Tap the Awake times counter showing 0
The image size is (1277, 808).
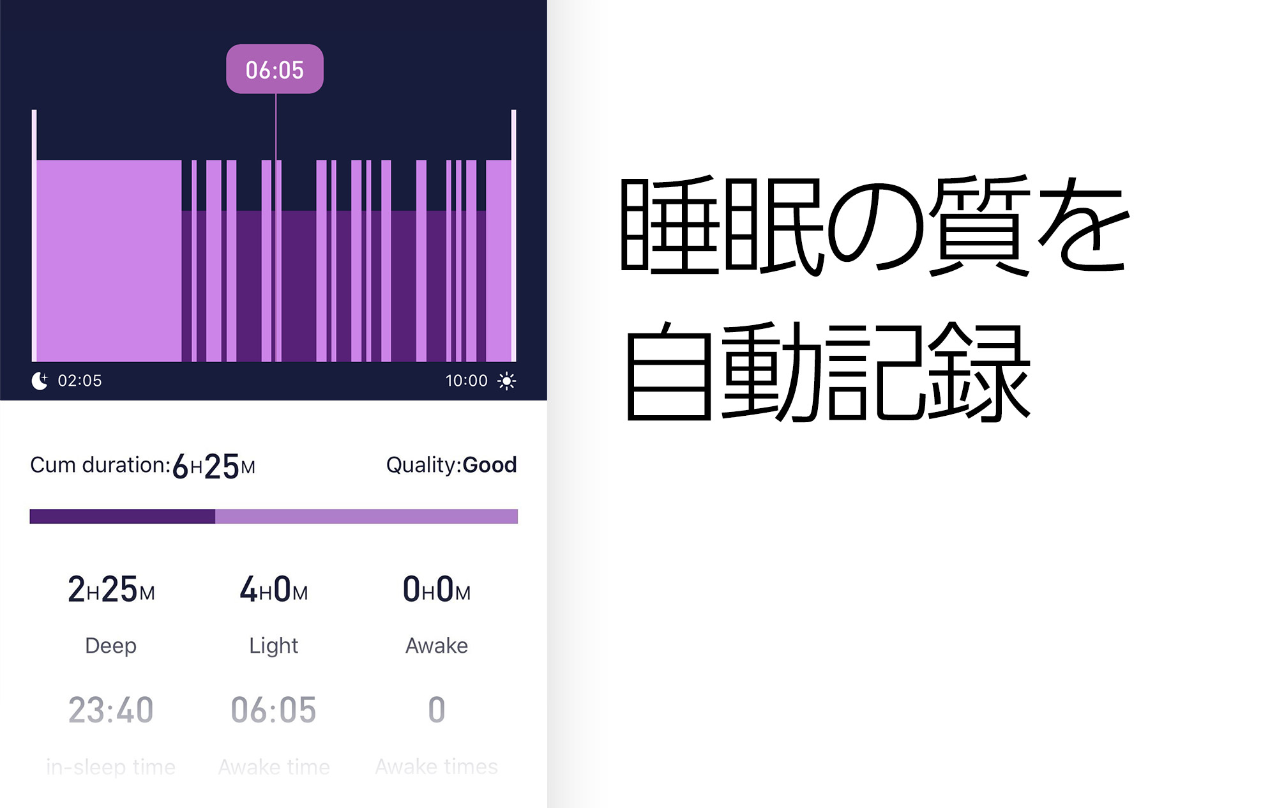click(436, 709)
